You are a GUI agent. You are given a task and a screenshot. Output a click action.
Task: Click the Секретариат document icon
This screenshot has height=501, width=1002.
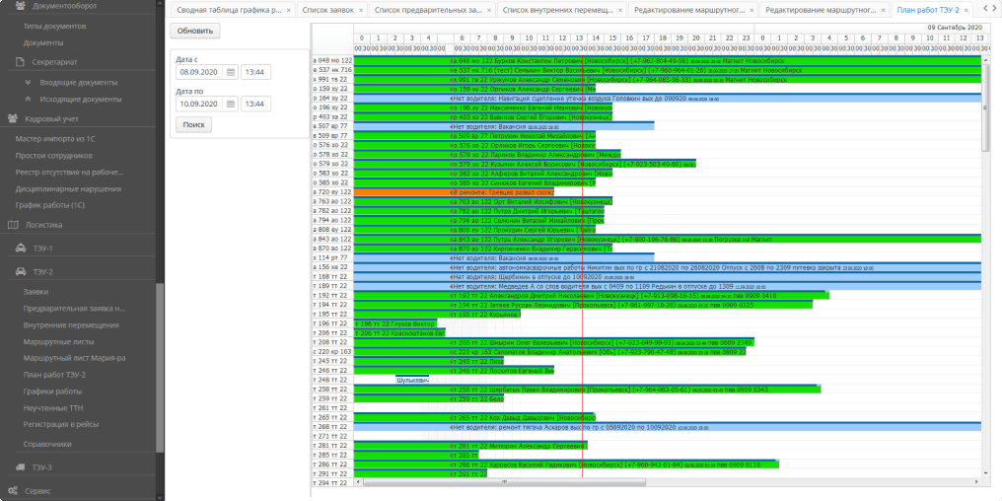(20, 62)
